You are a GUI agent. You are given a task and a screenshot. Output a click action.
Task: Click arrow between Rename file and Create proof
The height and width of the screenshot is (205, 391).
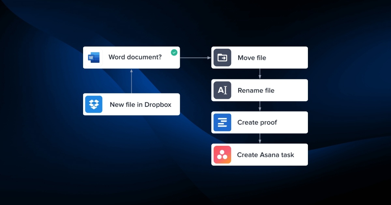260,106
